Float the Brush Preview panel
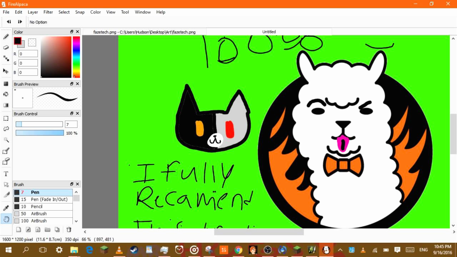The height and width of the screenshot is (257, 457). [71, 84]
